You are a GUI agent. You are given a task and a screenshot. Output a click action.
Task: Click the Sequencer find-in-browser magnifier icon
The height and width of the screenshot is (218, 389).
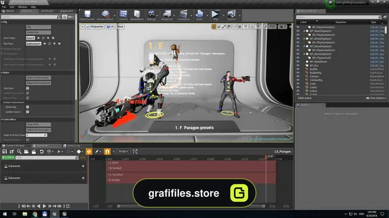19,151
